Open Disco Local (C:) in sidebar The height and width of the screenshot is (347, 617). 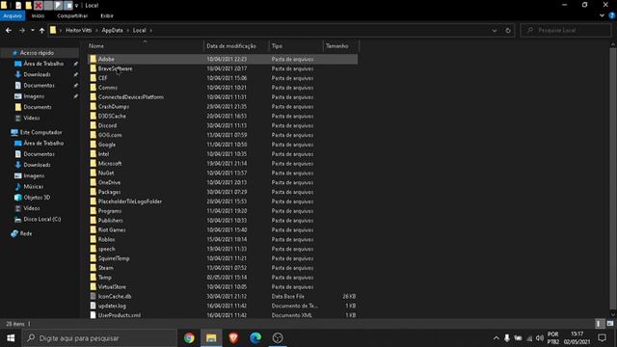(41, 219)
